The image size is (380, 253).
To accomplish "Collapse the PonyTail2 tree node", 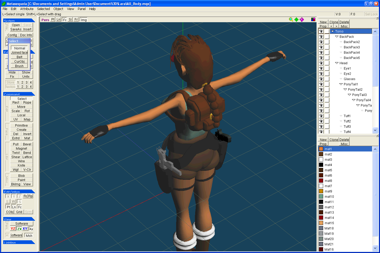I will tap(345, 90).
